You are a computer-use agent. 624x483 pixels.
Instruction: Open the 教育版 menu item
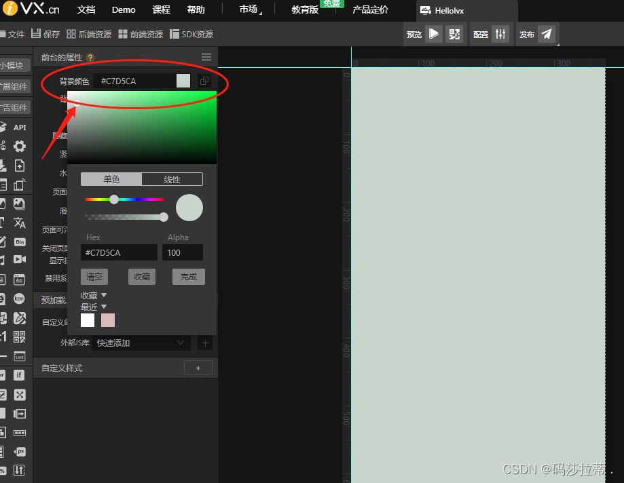[x=305, y=10]
